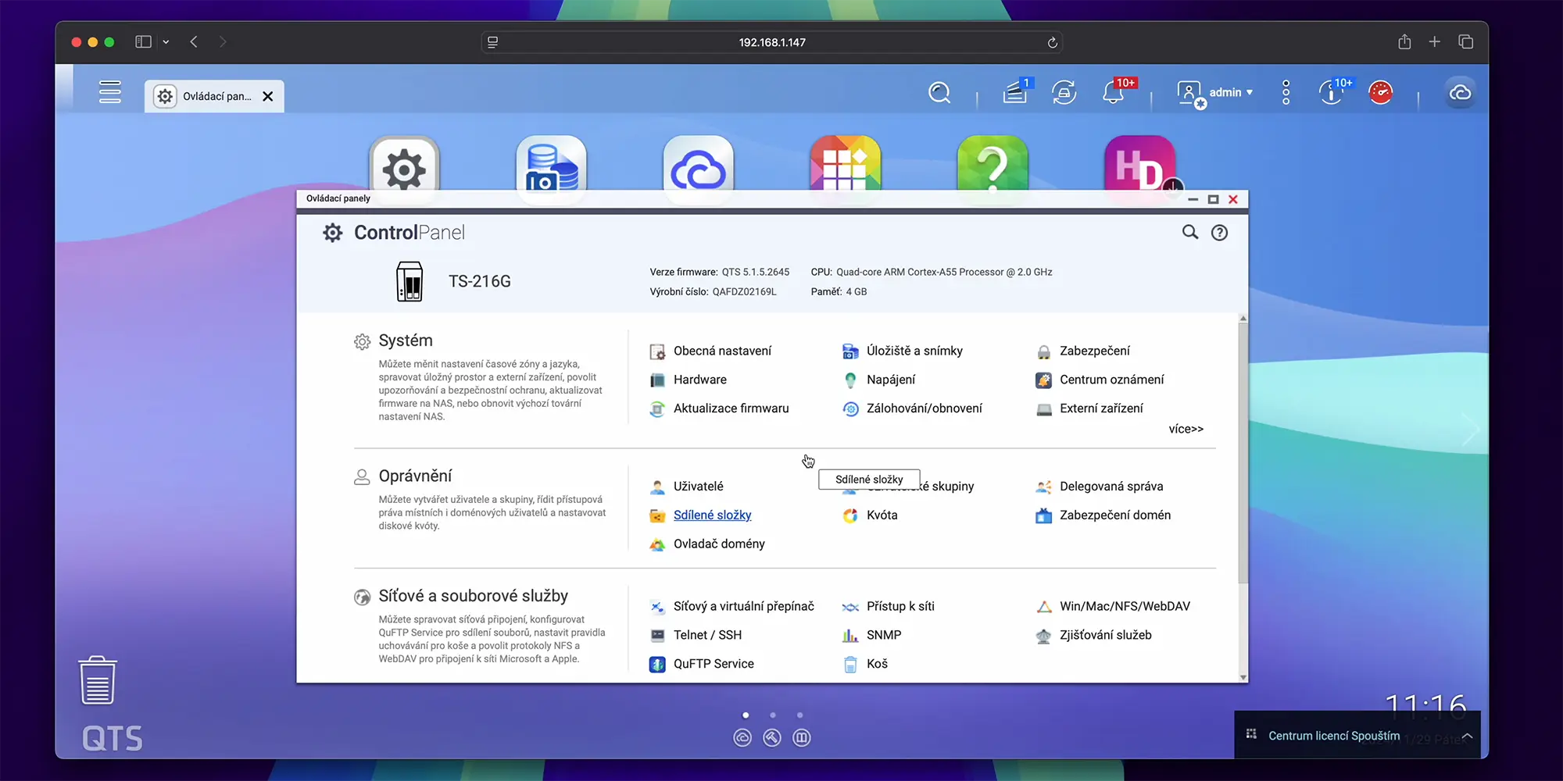Open Safari sidebar dropdown arrow
Viewport: 1563px width, 781px height.
pyautogui.click(x=166, y=42)
